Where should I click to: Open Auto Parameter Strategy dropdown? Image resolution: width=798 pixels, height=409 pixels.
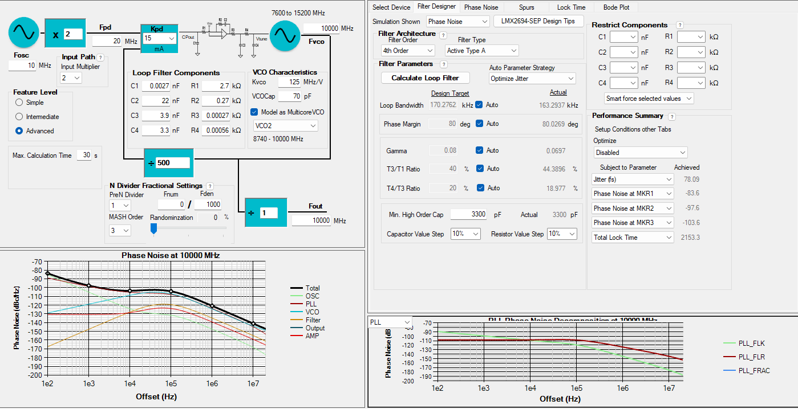[x=532, y=79]
